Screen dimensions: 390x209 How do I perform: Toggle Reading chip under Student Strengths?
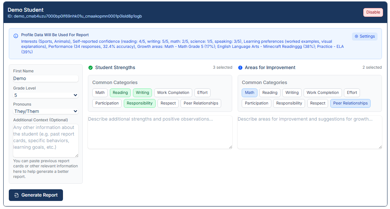tap(120, 93)
